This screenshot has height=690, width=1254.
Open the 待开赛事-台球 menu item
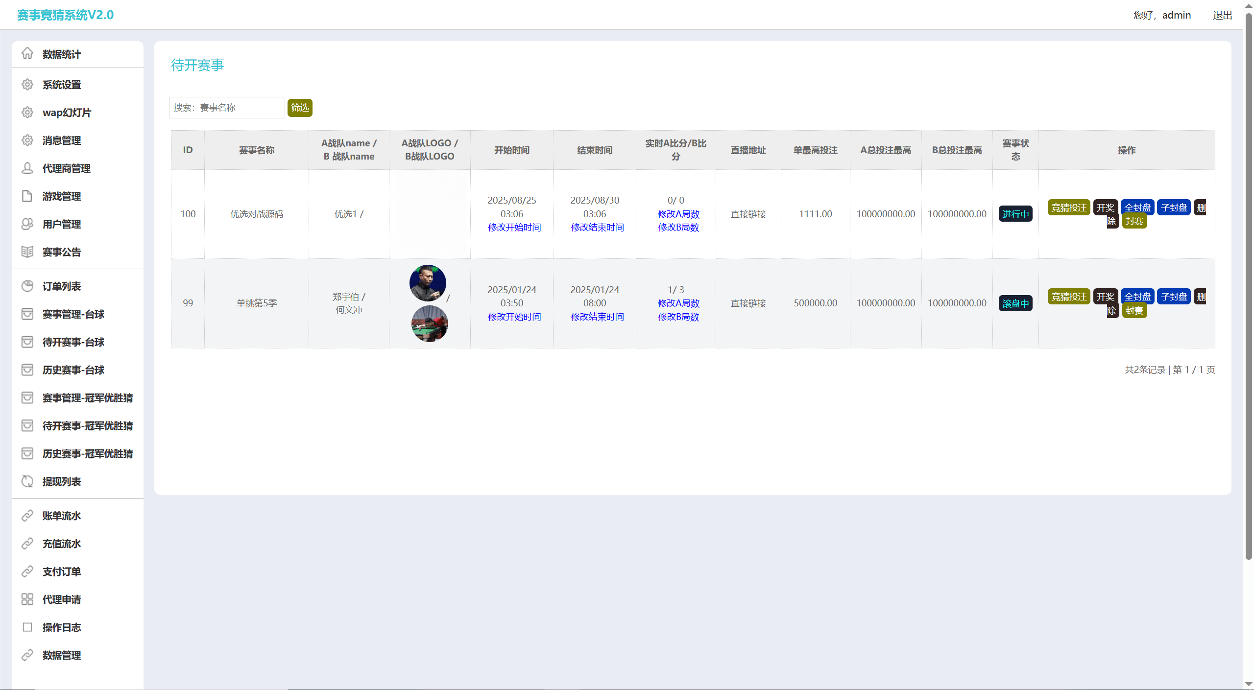[73, 342]
